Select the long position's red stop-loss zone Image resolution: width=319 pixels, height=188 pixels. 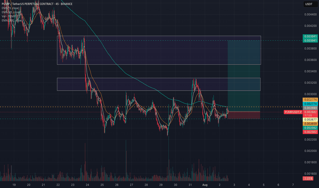(244, 115)
